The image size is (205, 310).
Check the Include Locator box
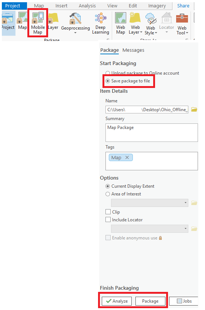tap(108, 219)
